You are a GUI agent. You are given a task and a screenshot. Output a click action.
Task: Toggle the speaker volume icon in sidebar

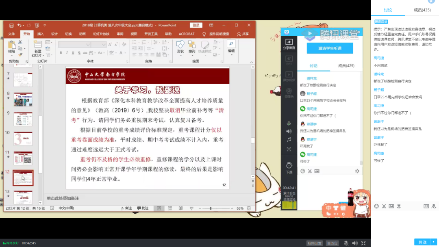[x=289, y=131]
